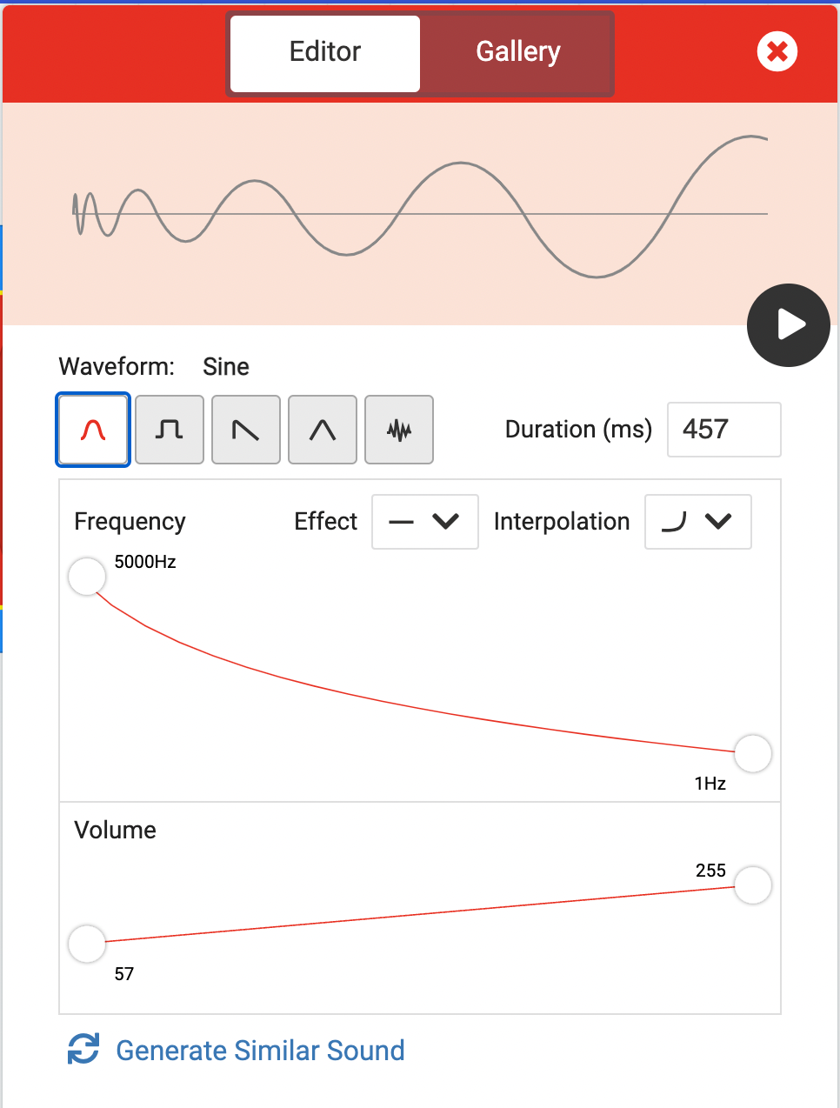Click the refresh icon beside Generate Similar Sound
This screenshot has width=840, height=1108.
tap(83, 1049)
